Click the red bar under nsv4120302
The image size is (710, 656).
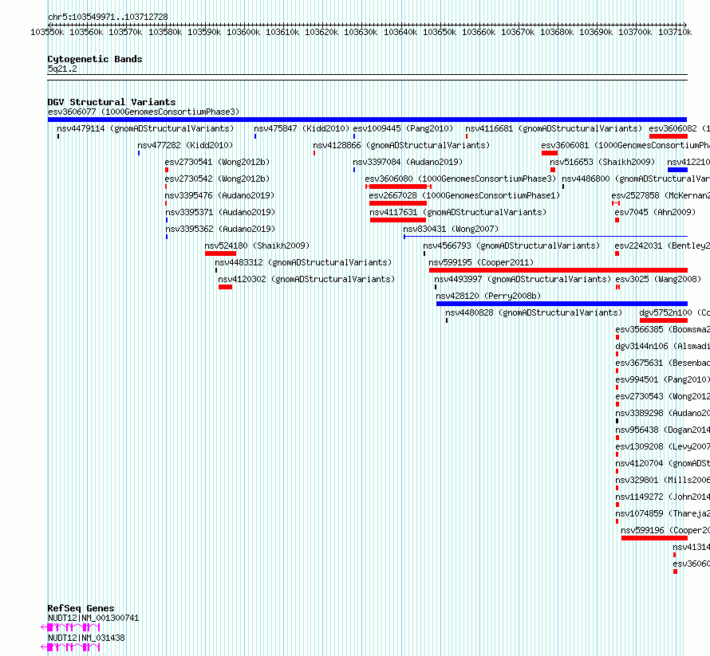[x=226, y=287]
